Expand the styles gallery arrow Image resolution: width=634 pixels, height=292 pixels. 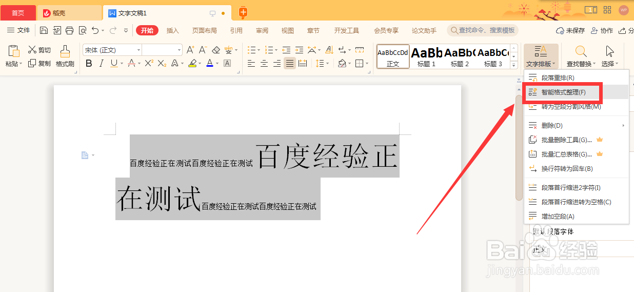click(513, 66)
